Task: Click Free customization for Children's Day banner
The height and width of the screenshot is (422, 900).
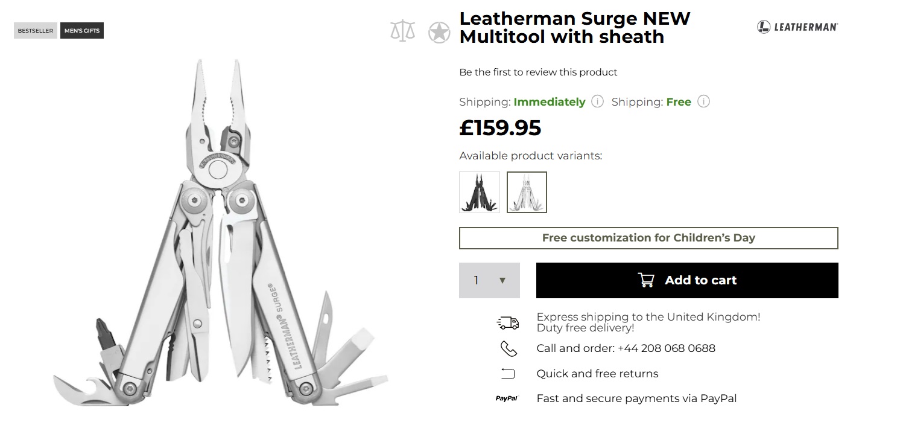Action: (648, 238)
